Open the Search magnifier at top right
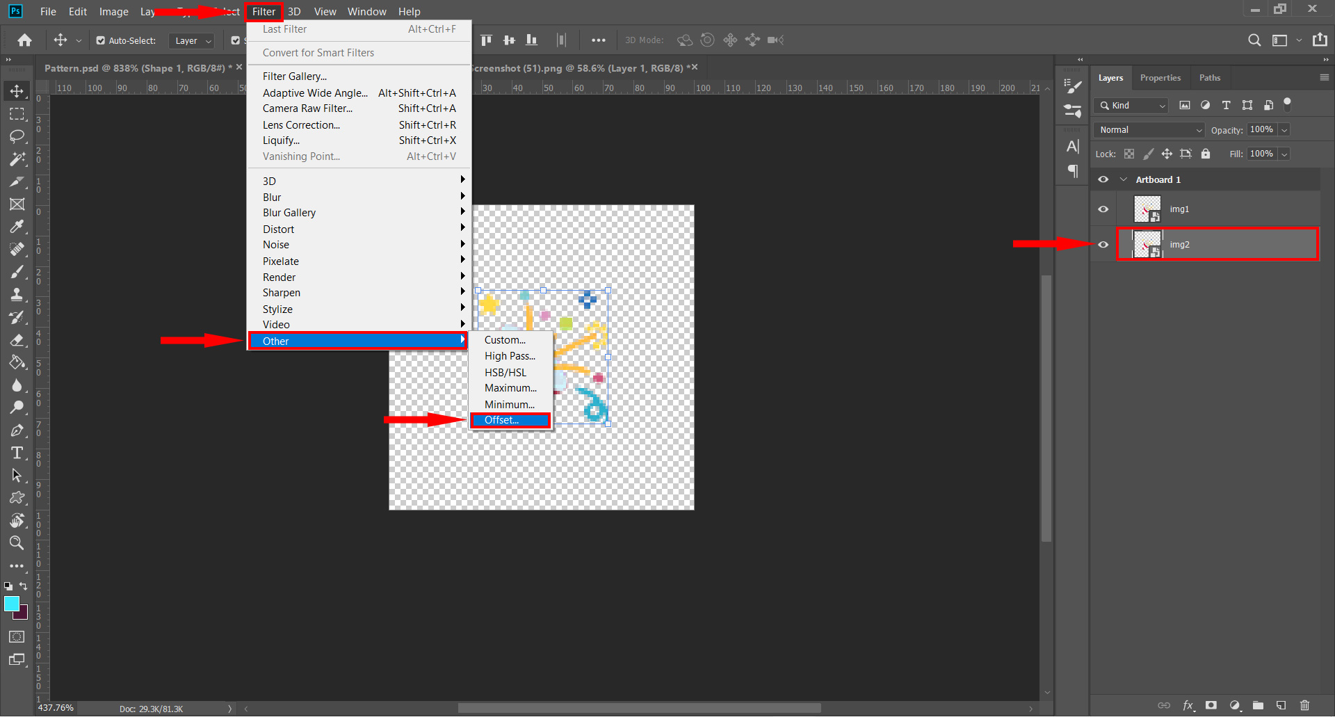1335x717 pixels. [x=1254, y=40]
